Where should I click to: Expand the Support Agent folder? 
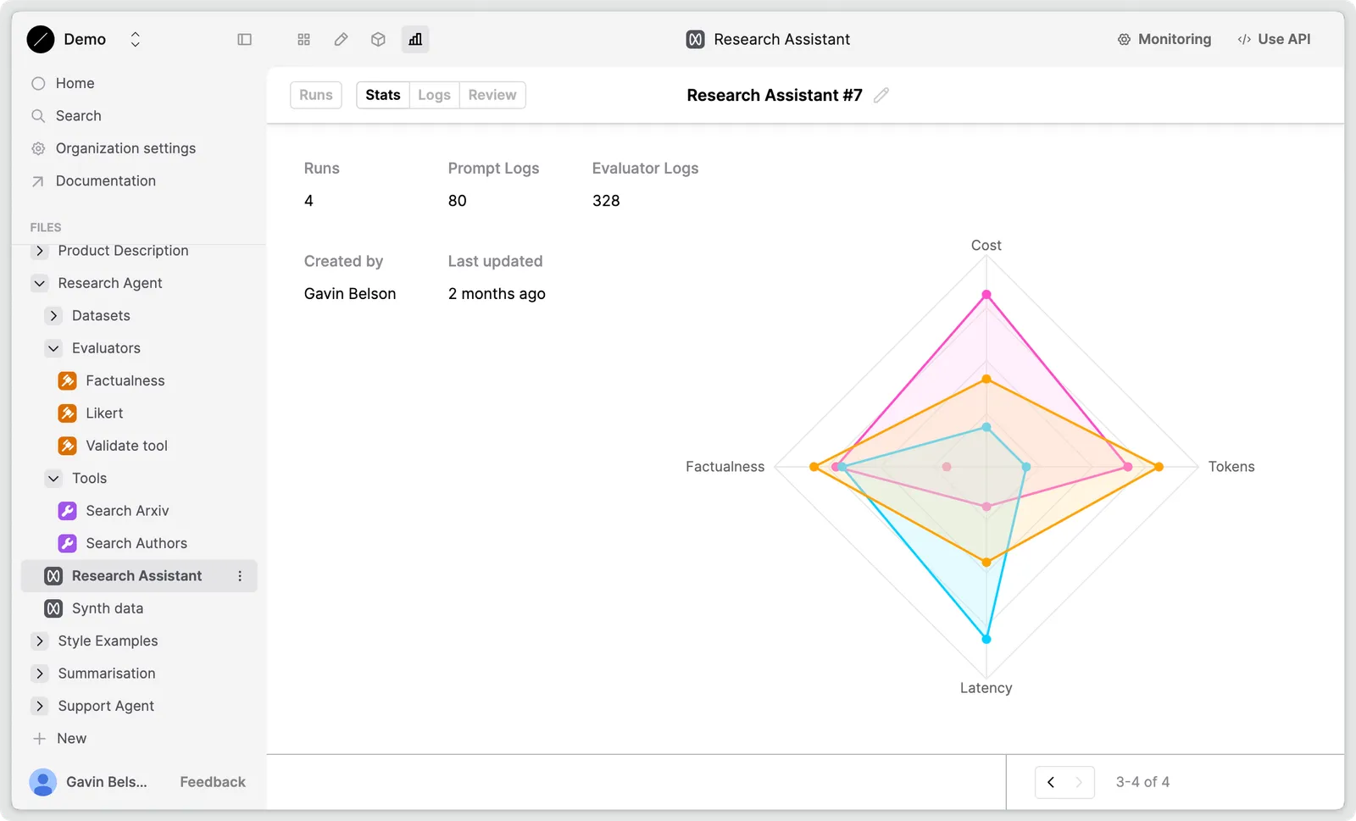39,706
